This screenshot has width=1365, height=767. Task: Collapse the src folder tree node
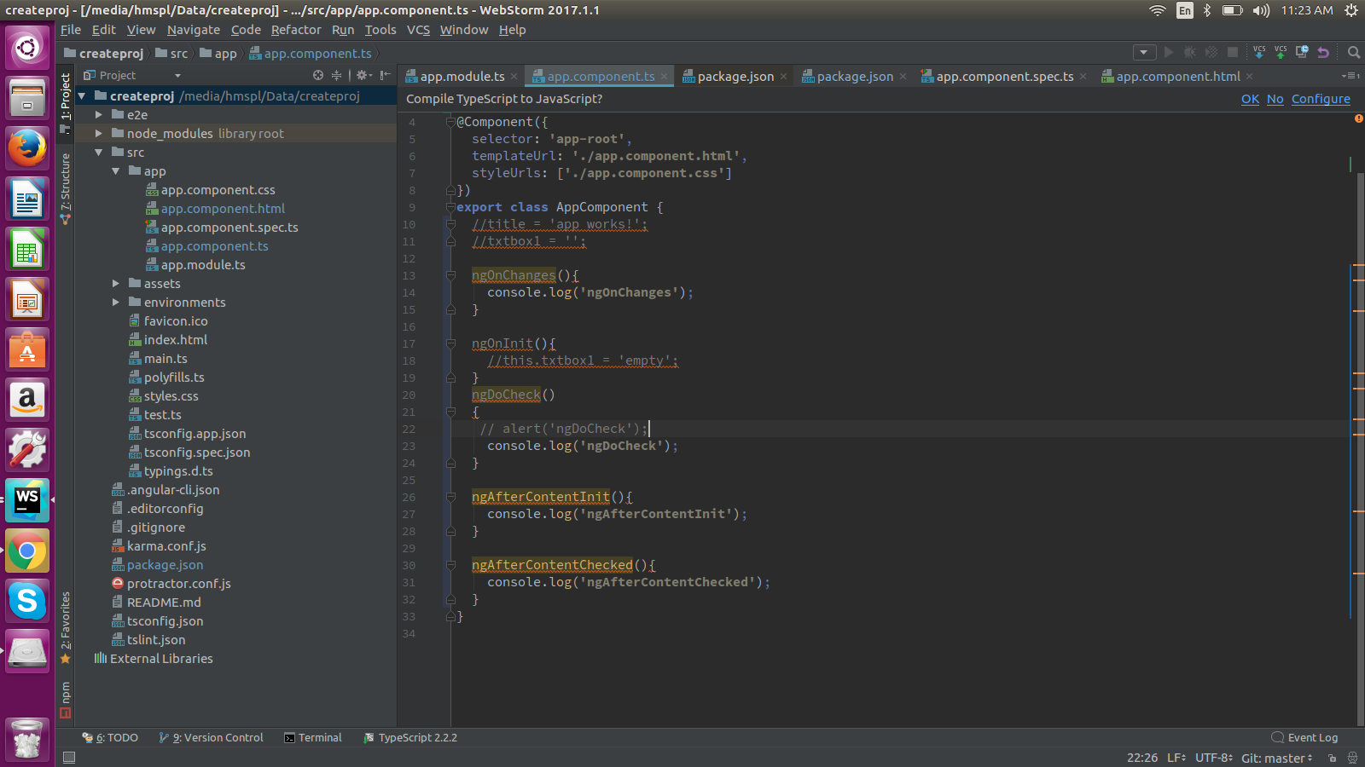[99, 153]
